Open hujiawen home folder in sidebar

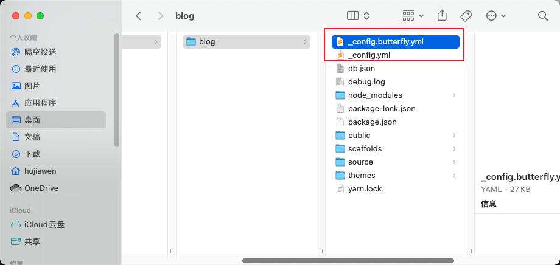[x=56, y=171]
